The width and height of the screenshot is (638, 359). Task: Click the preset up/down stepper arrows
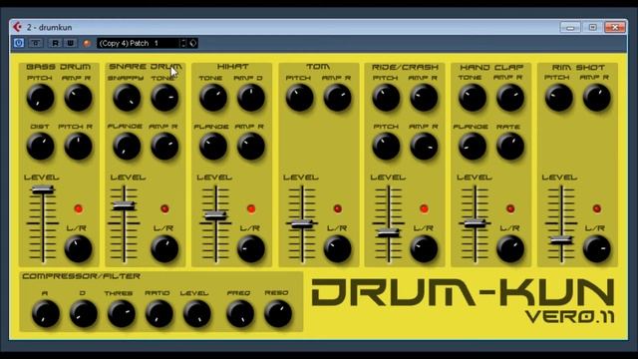[183, 43]
